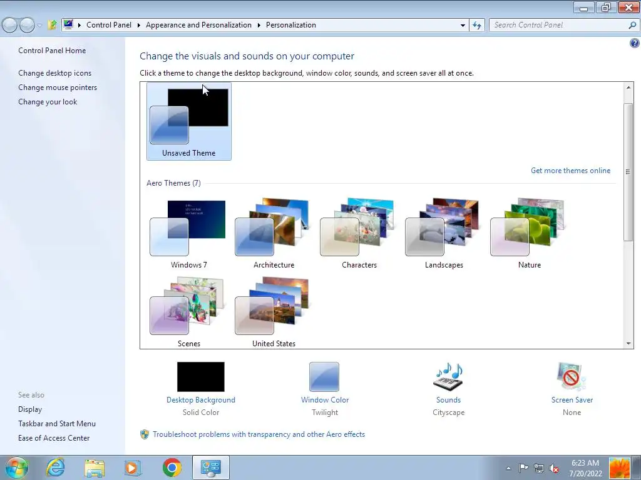Open Change desktop icons
Viewport: 641px width, 480px height.
pyautogui.click(x=55, y=73)
